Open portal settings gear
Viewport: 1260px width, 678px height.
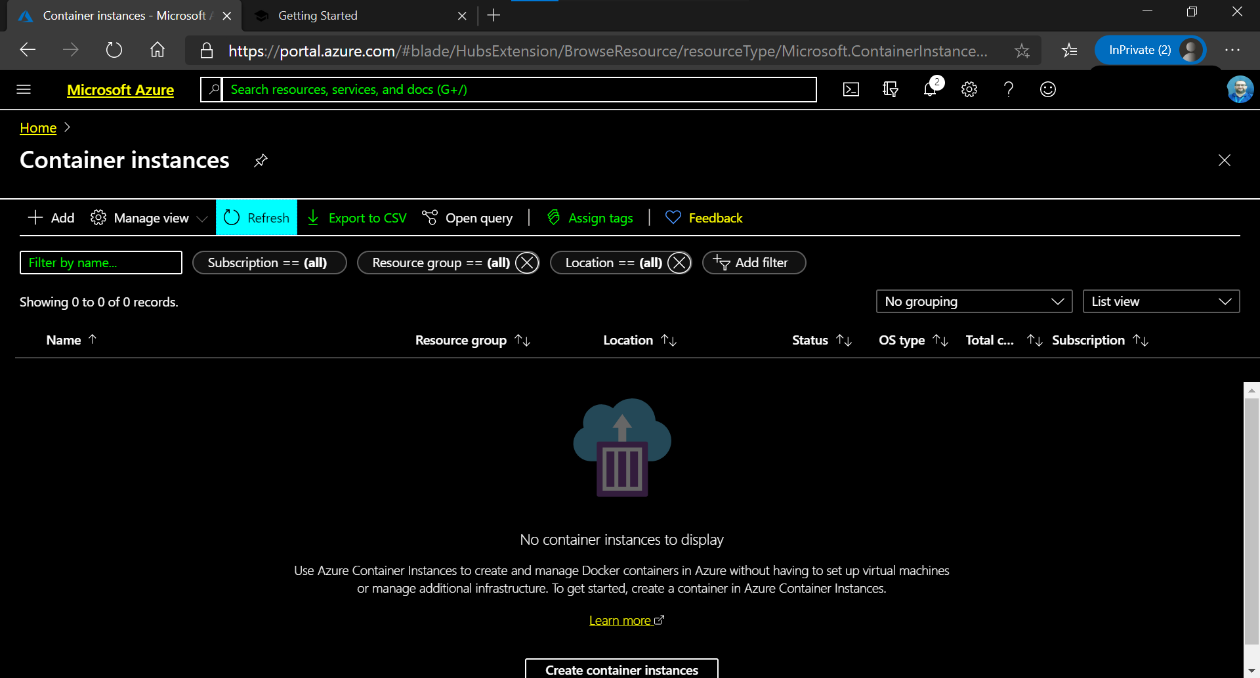[x=969, y=90]
